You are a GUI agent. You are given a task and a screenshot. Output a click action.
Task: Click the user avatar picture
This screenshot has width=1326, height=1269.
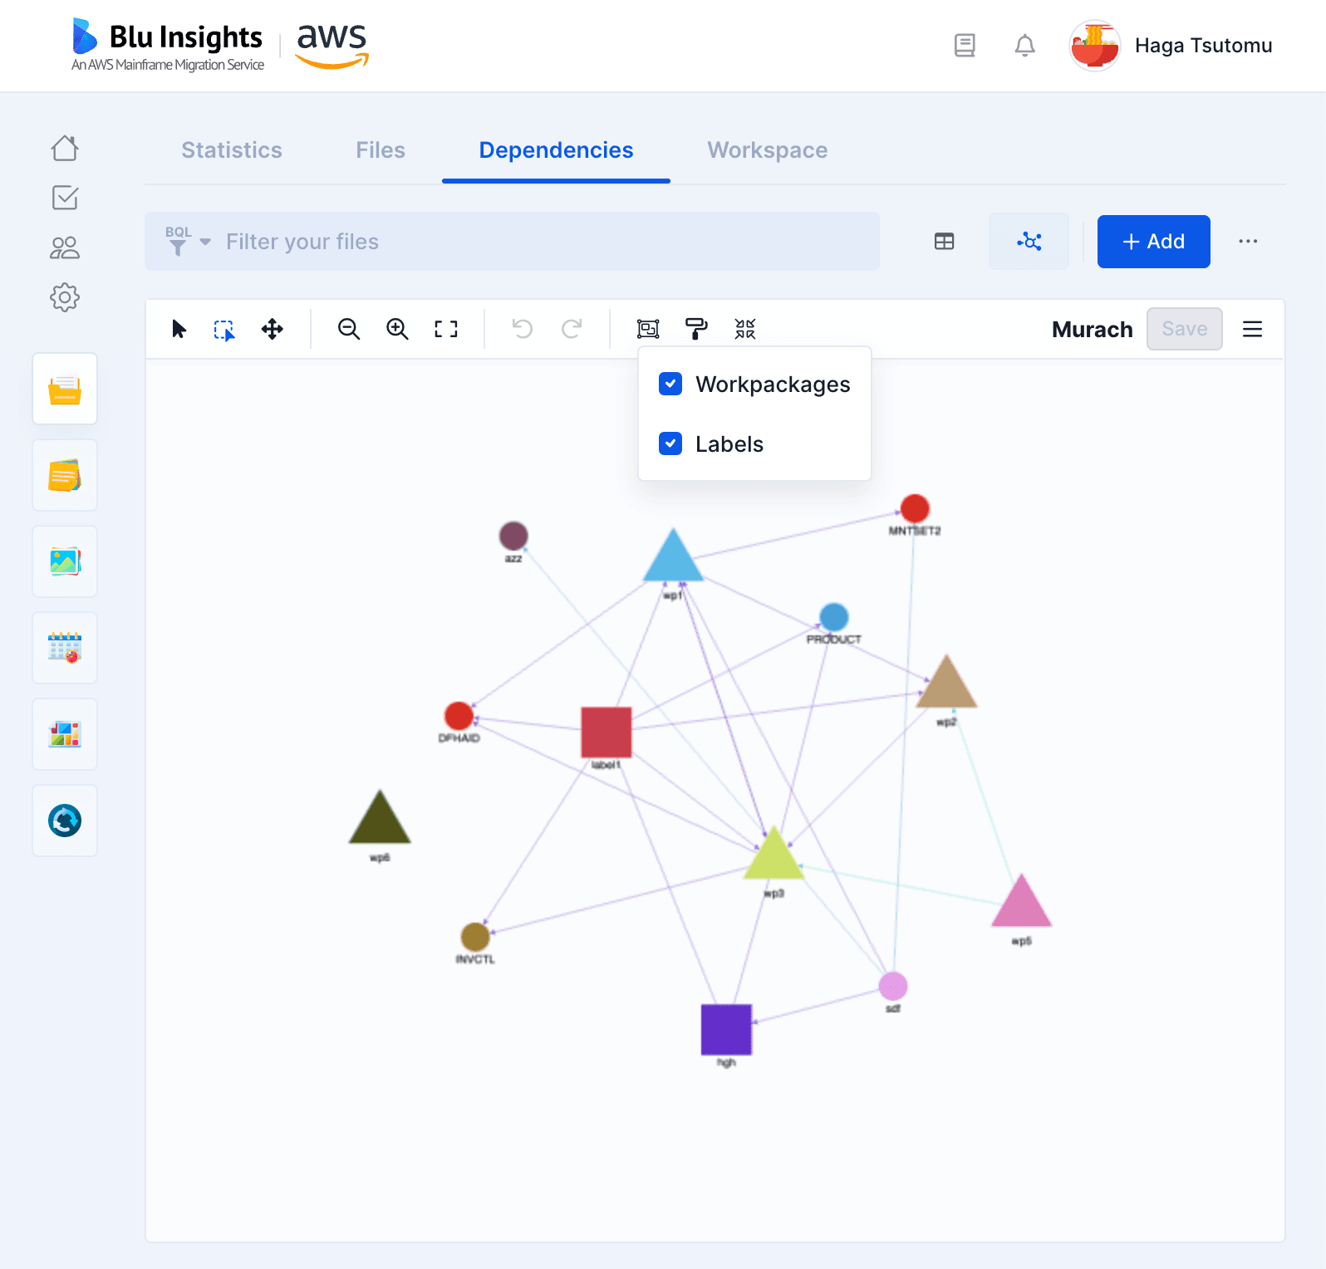[x=1094, y=46]
